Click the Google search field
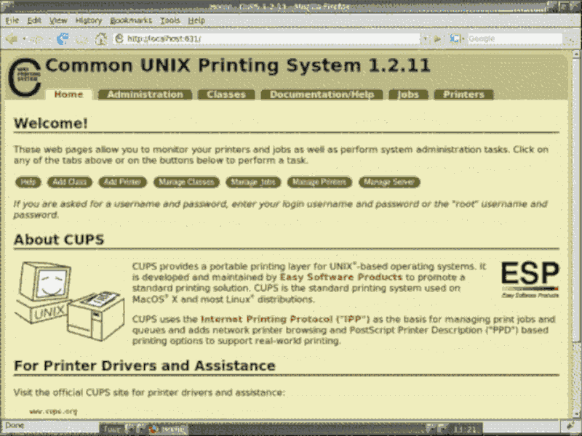Image resolution: width=582 pixels, height=436 pixels. tap(515, 39)
